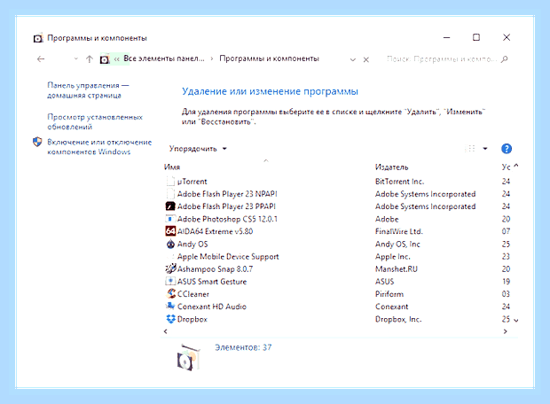Expand the address bar history dropdown

click(x=353, y=59)
